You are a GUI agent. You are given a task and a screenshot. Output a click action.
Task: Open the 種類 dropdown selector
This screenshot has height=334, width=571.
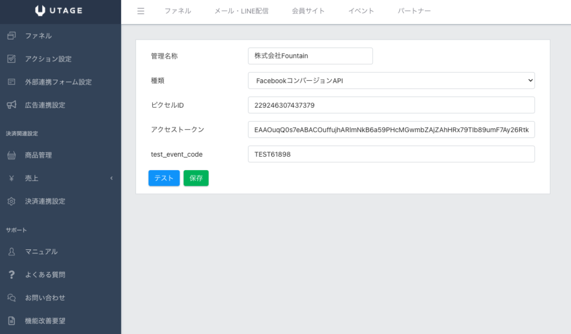point(391,81)
